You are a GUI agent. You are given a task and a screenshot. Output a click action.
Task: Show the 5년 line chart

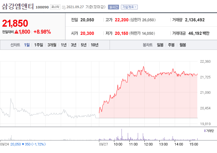(x=84, y=45)
